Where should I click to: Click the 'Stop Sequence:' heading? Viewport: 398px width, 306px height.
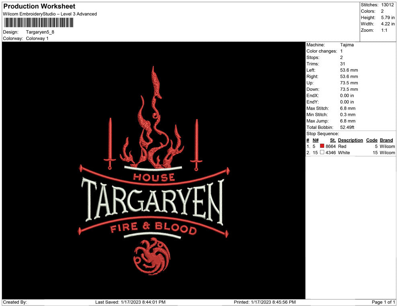tap(322, 134)
